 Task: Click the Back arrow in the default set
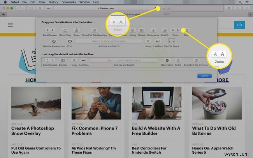(47, 60)
